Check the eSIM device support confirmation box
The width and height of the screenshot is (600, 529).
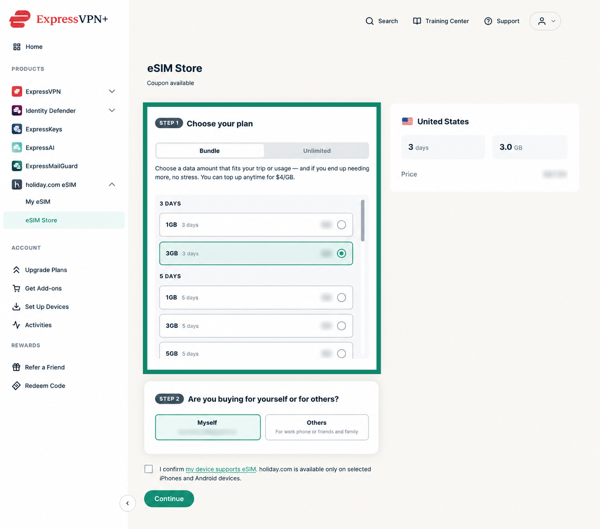tap(149, 469)
